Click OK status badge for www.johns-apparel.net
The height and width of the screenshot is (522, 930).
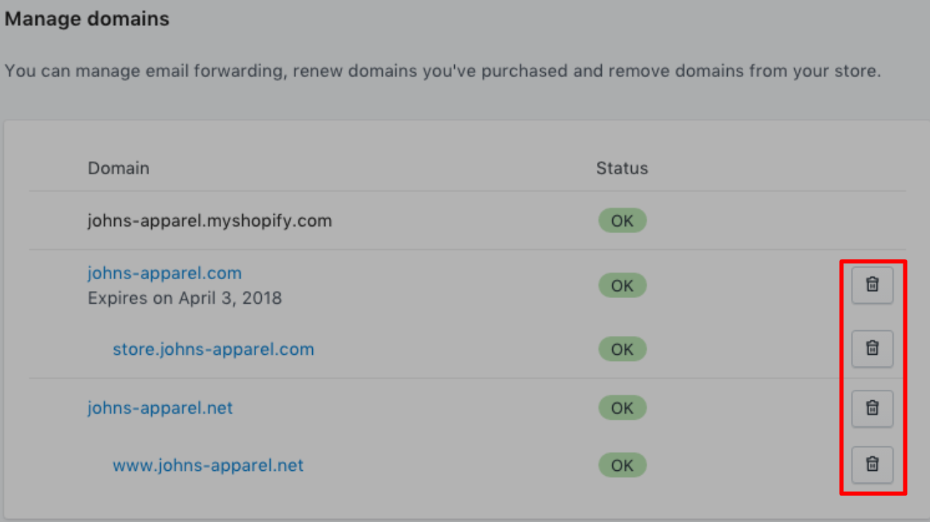(x=622, y=465)
